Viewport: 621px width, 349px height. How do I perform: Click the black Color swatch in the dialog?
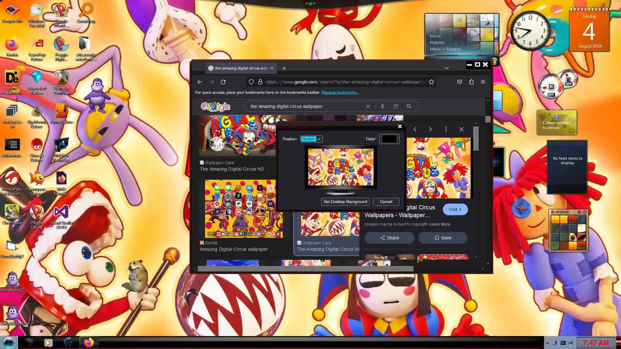click(x=389, y=139)
